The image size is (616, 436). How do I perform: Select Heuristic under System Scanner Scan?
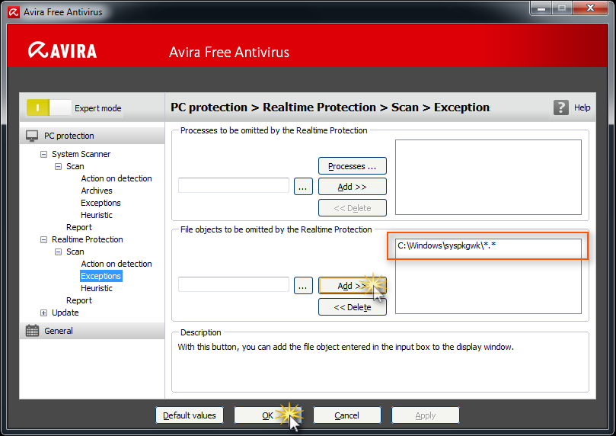tap(97, 215)
